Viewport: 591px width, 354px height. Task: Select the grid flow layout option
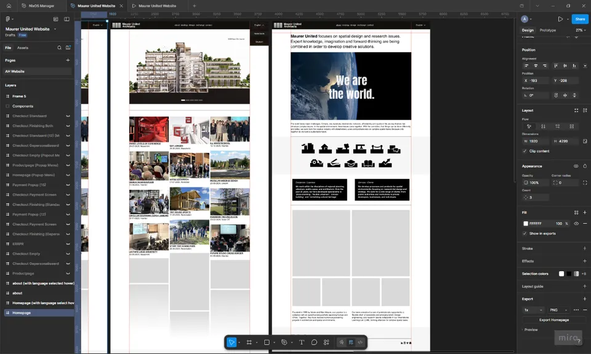tap(572, 127)
